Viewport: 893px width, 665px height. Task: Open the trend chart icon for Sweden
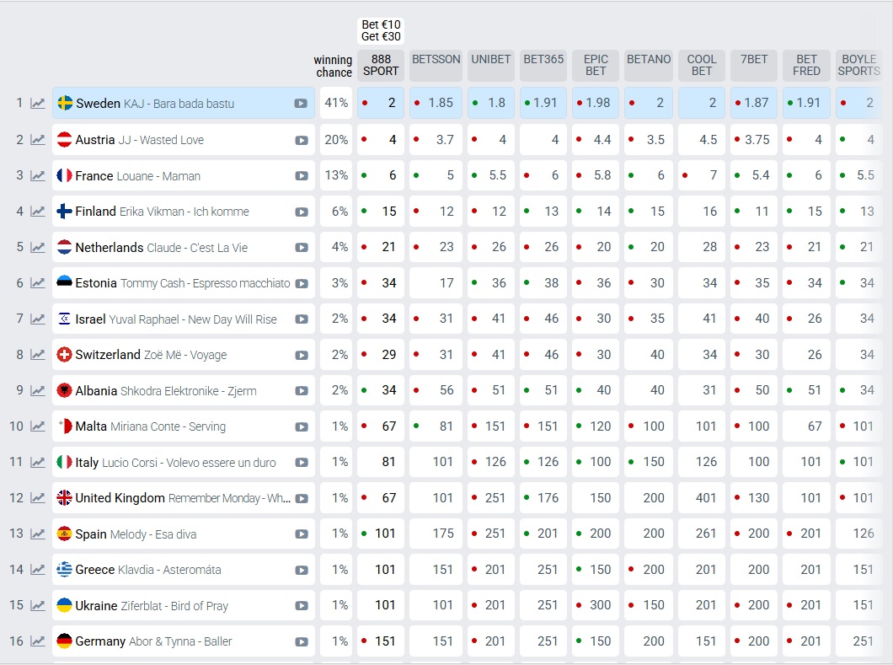click(x=38, y=104)
